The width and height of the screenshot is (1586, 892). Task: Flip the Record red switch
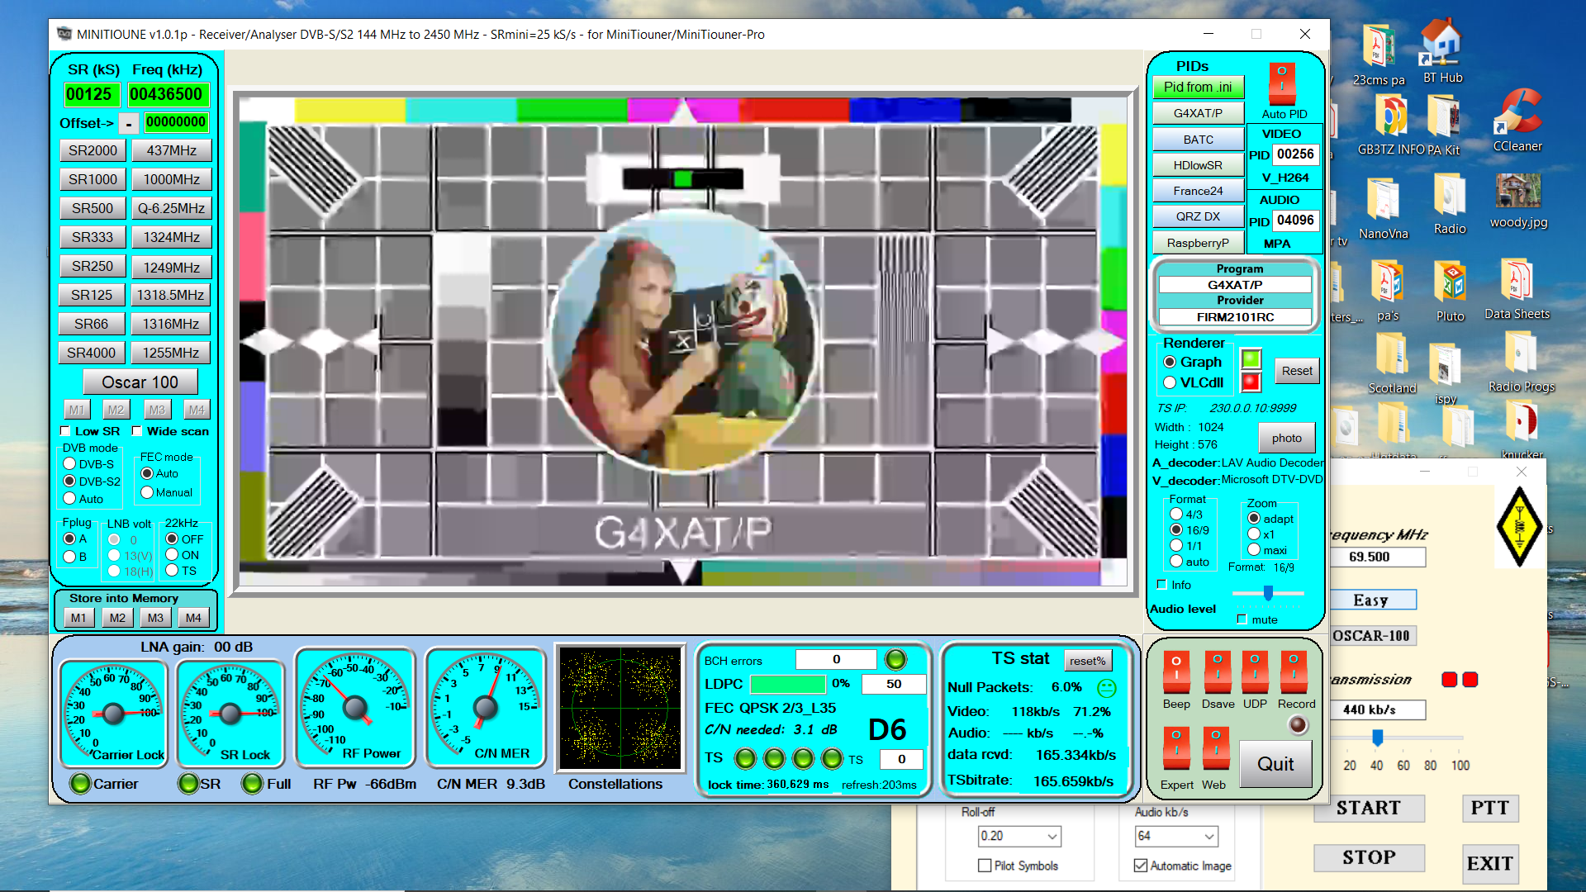[x=1294, y=672]
